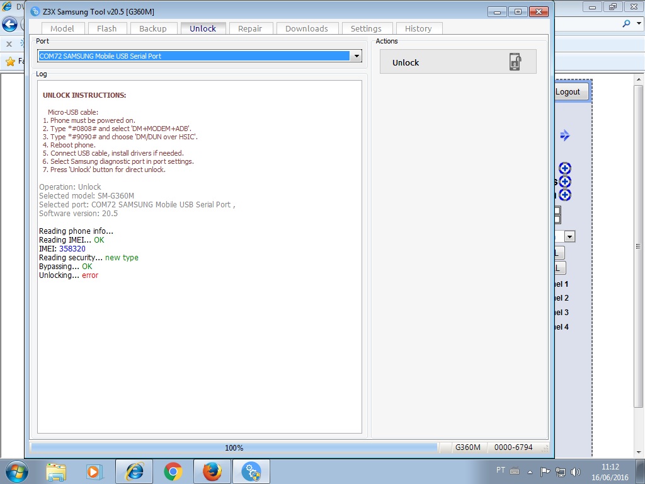Click instruction line '4. Reboot phone.'
This screenshot has width=645, height=484.
[69, 145]
